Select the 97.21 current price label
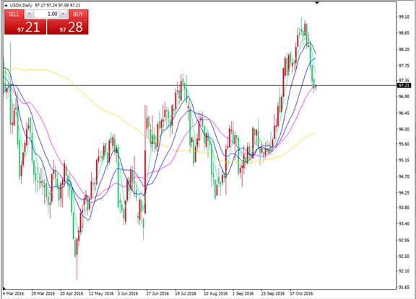Screen dimensions: 416x299 (x=404, y=85)
